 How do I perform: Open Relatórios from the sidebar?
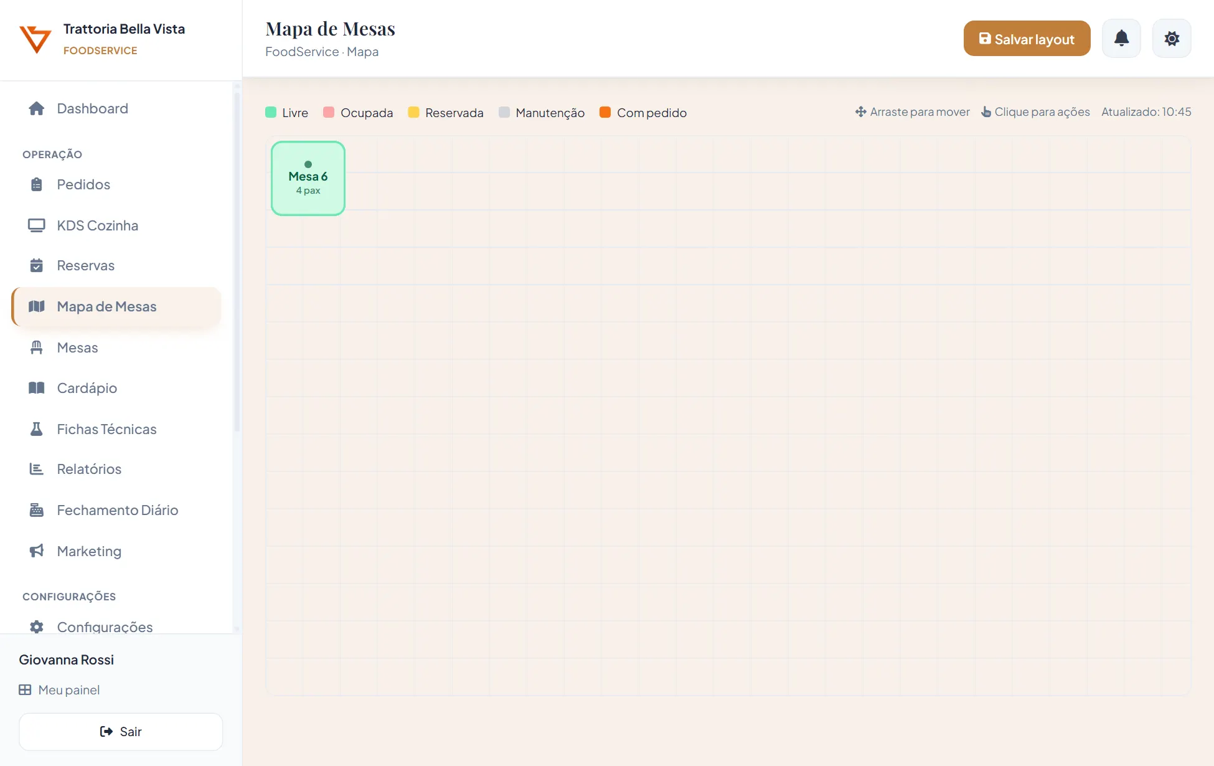[x=116, y=469]
